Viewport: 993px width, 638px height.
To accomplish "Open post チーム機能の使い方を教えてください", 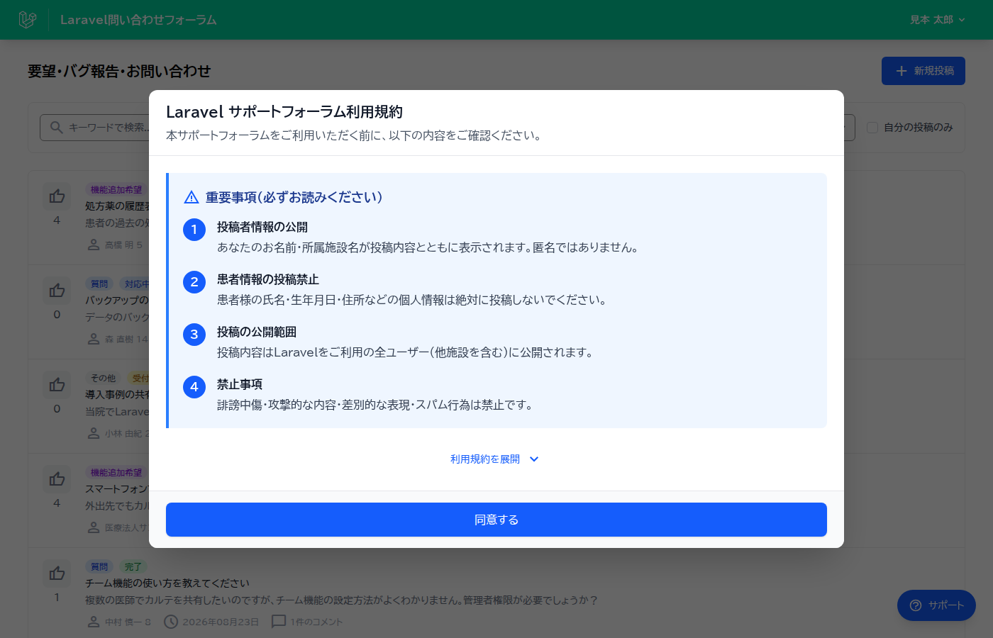I will pyautogui.click(x=167, y=583).
